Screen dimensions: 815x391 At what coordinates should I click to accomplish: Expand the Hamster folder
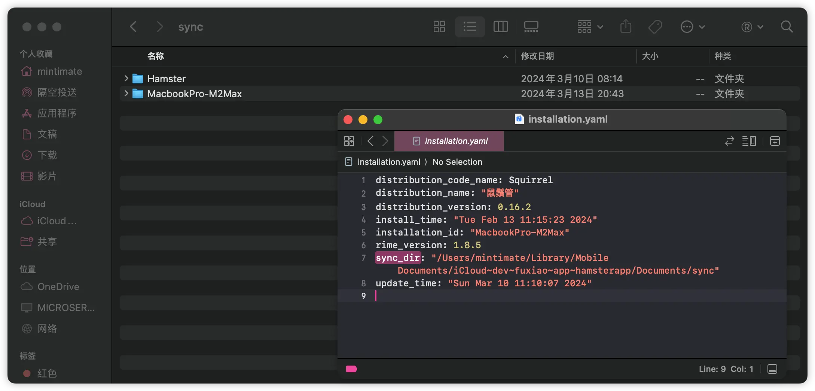point(126,78)
